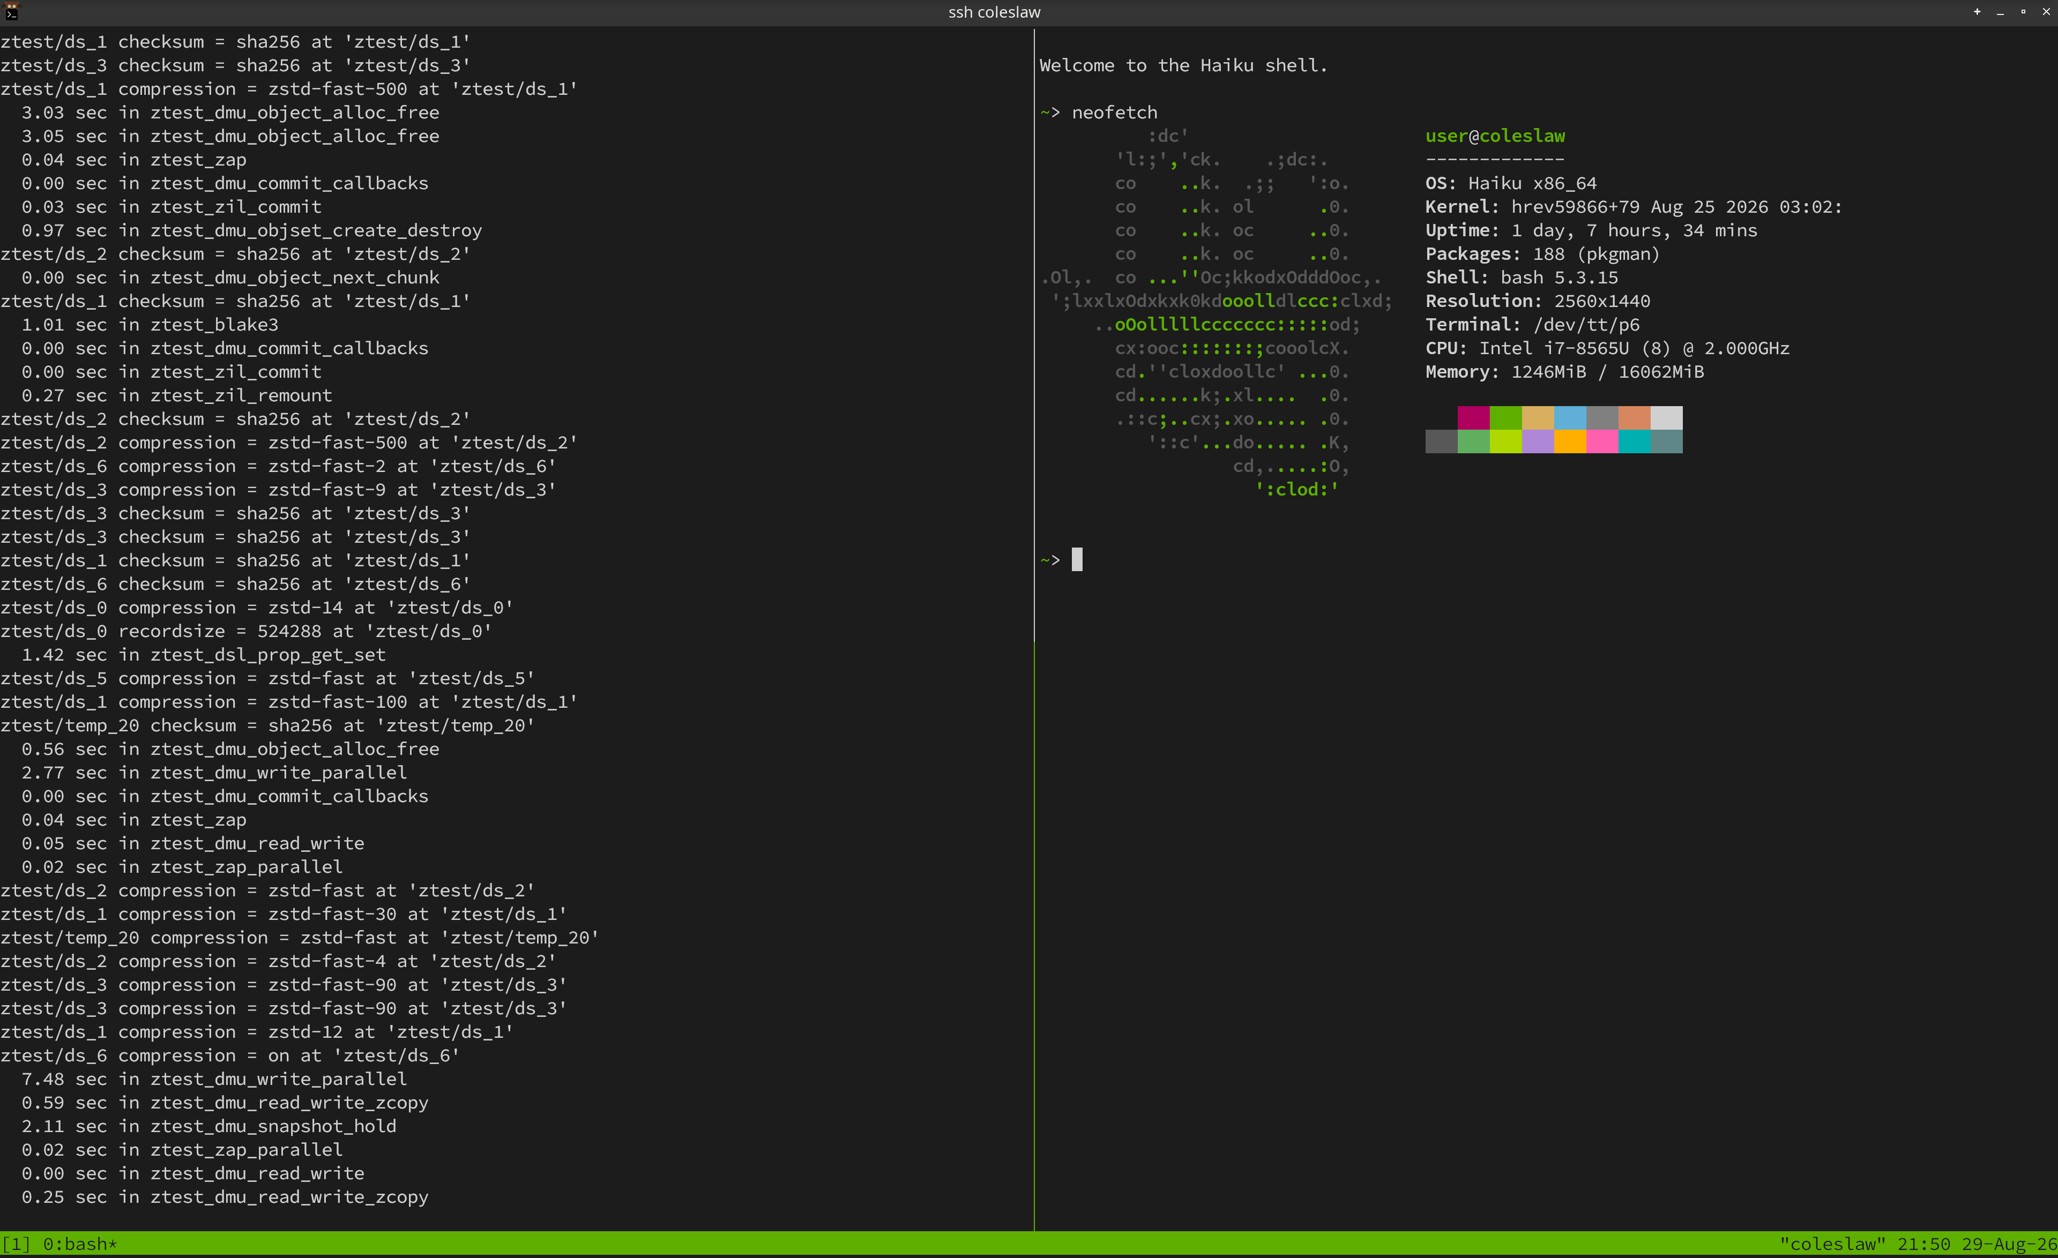This screenshot has width=2058, height=1258.
Task: Select the tmux window tab '0:bash*'
Action: click(x=80, y=1244)
